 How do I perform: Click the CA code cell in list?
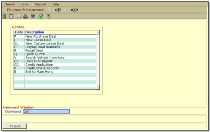[x=19, y=65]
